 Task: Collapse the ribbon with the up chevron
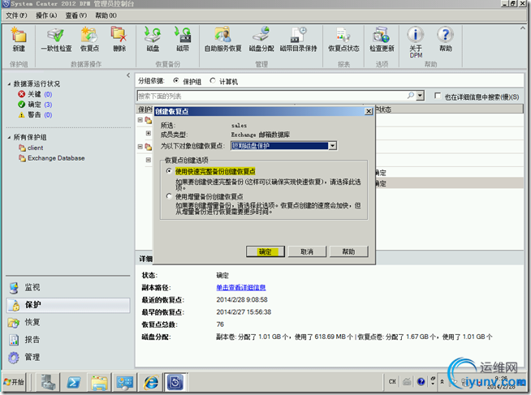523,28
